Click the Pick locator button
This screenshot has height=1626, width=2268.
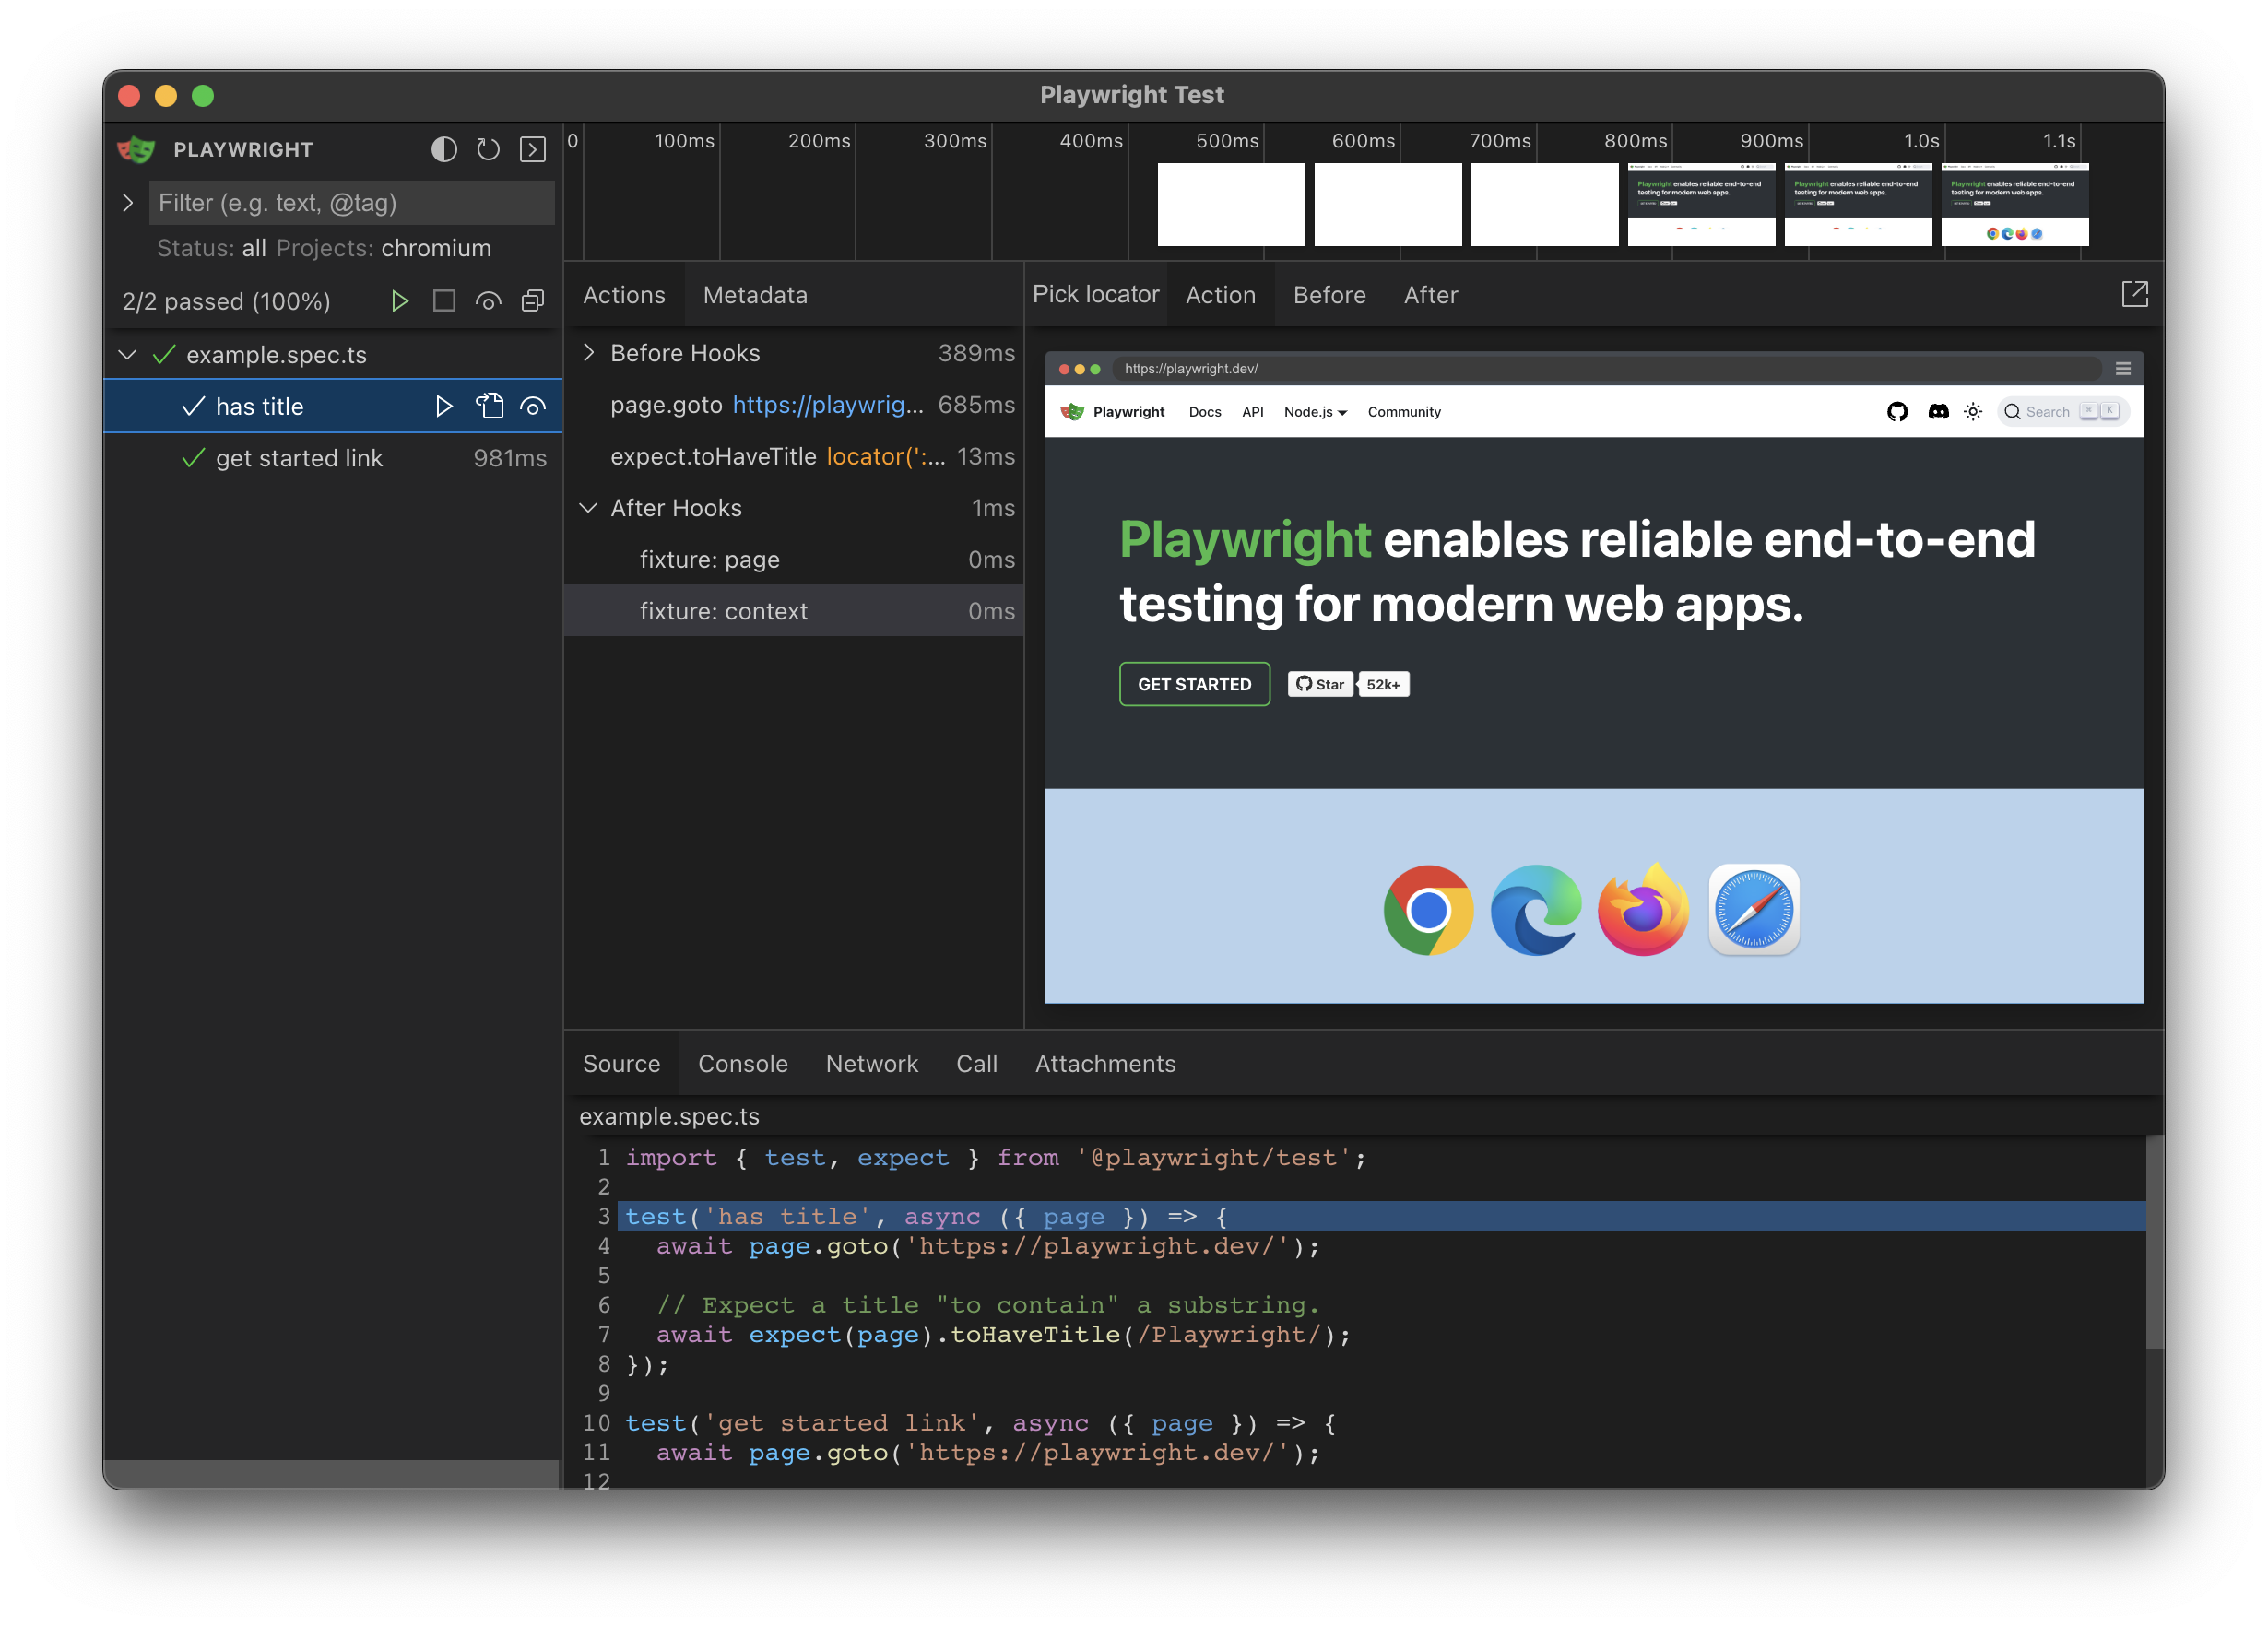[x=1095, y=294]
